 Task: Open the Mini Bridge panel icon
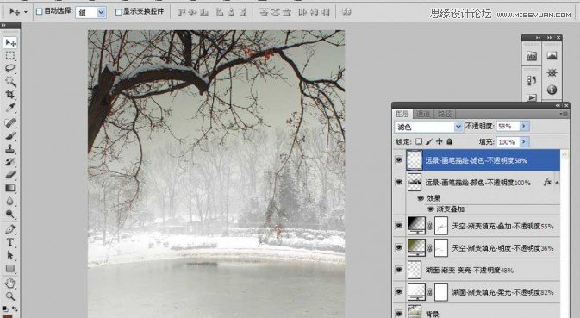point(532,56)
